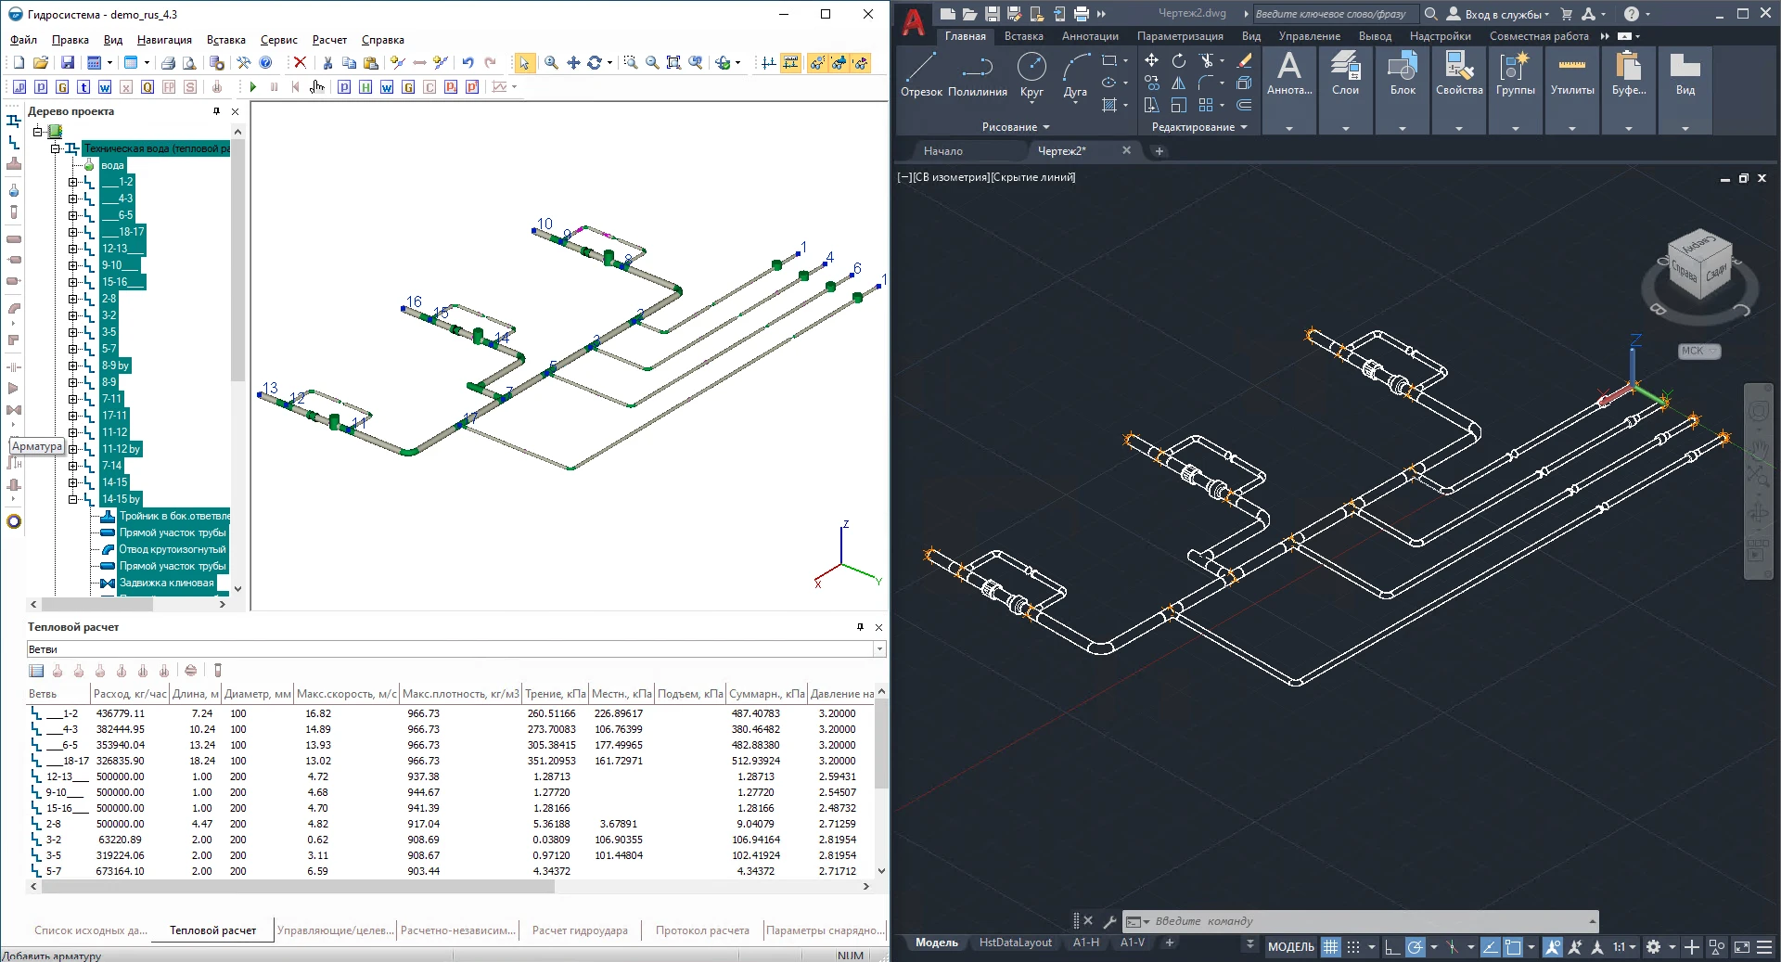1781x962 pixels.
Task: Open the Ветви dropdown list
Action: point(878,649)
